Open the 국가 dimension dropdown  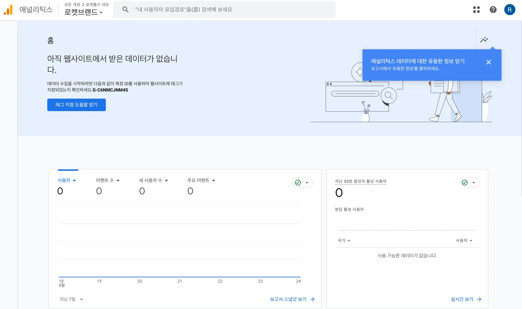coord(344,240)
